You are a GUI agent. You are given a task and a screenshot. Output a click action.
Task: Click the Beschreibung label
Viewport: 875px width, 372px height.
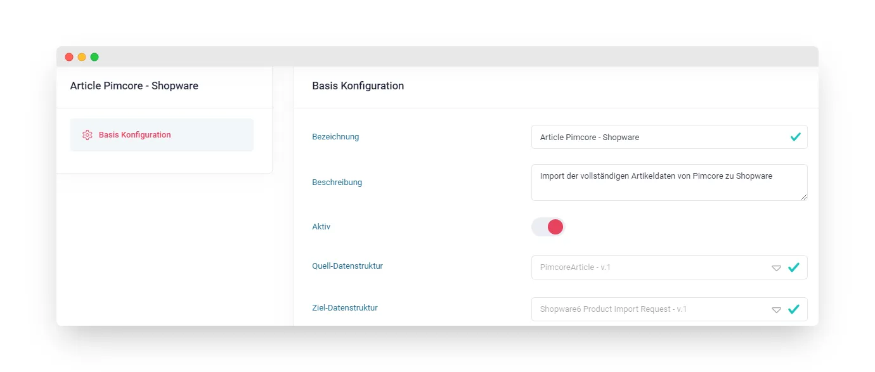click(x=337, y=183)
